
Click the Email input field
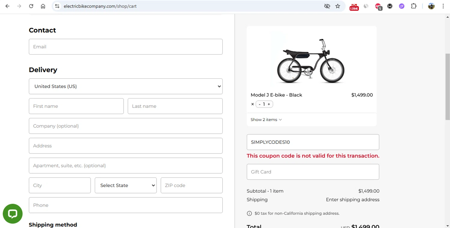[126, 47]
